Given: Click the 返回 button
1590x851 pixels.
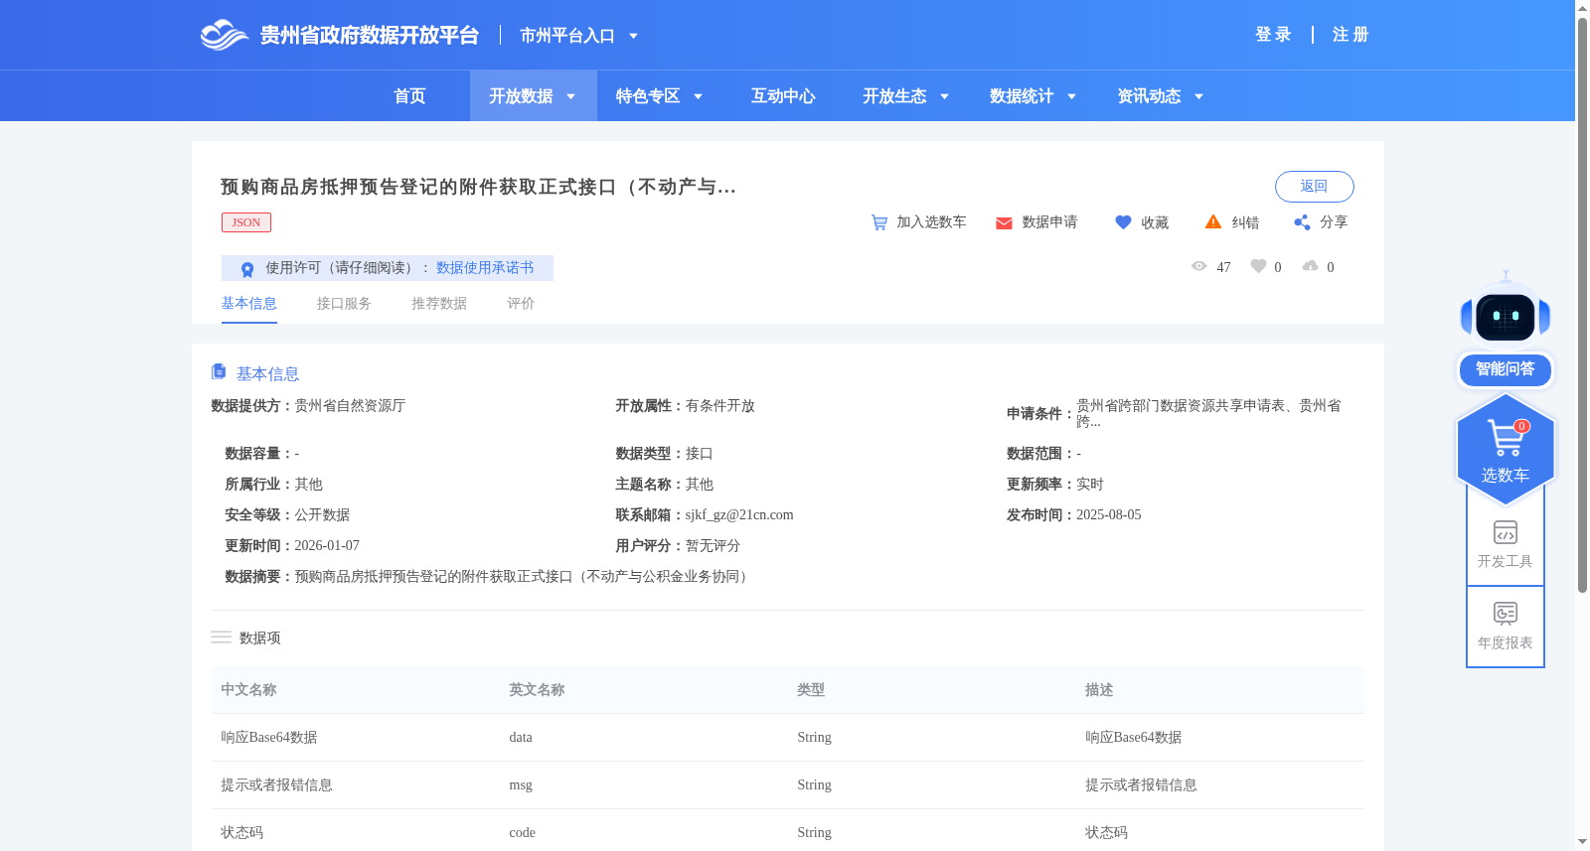Looking at the screenshot, I should [x=1314, y=187].
